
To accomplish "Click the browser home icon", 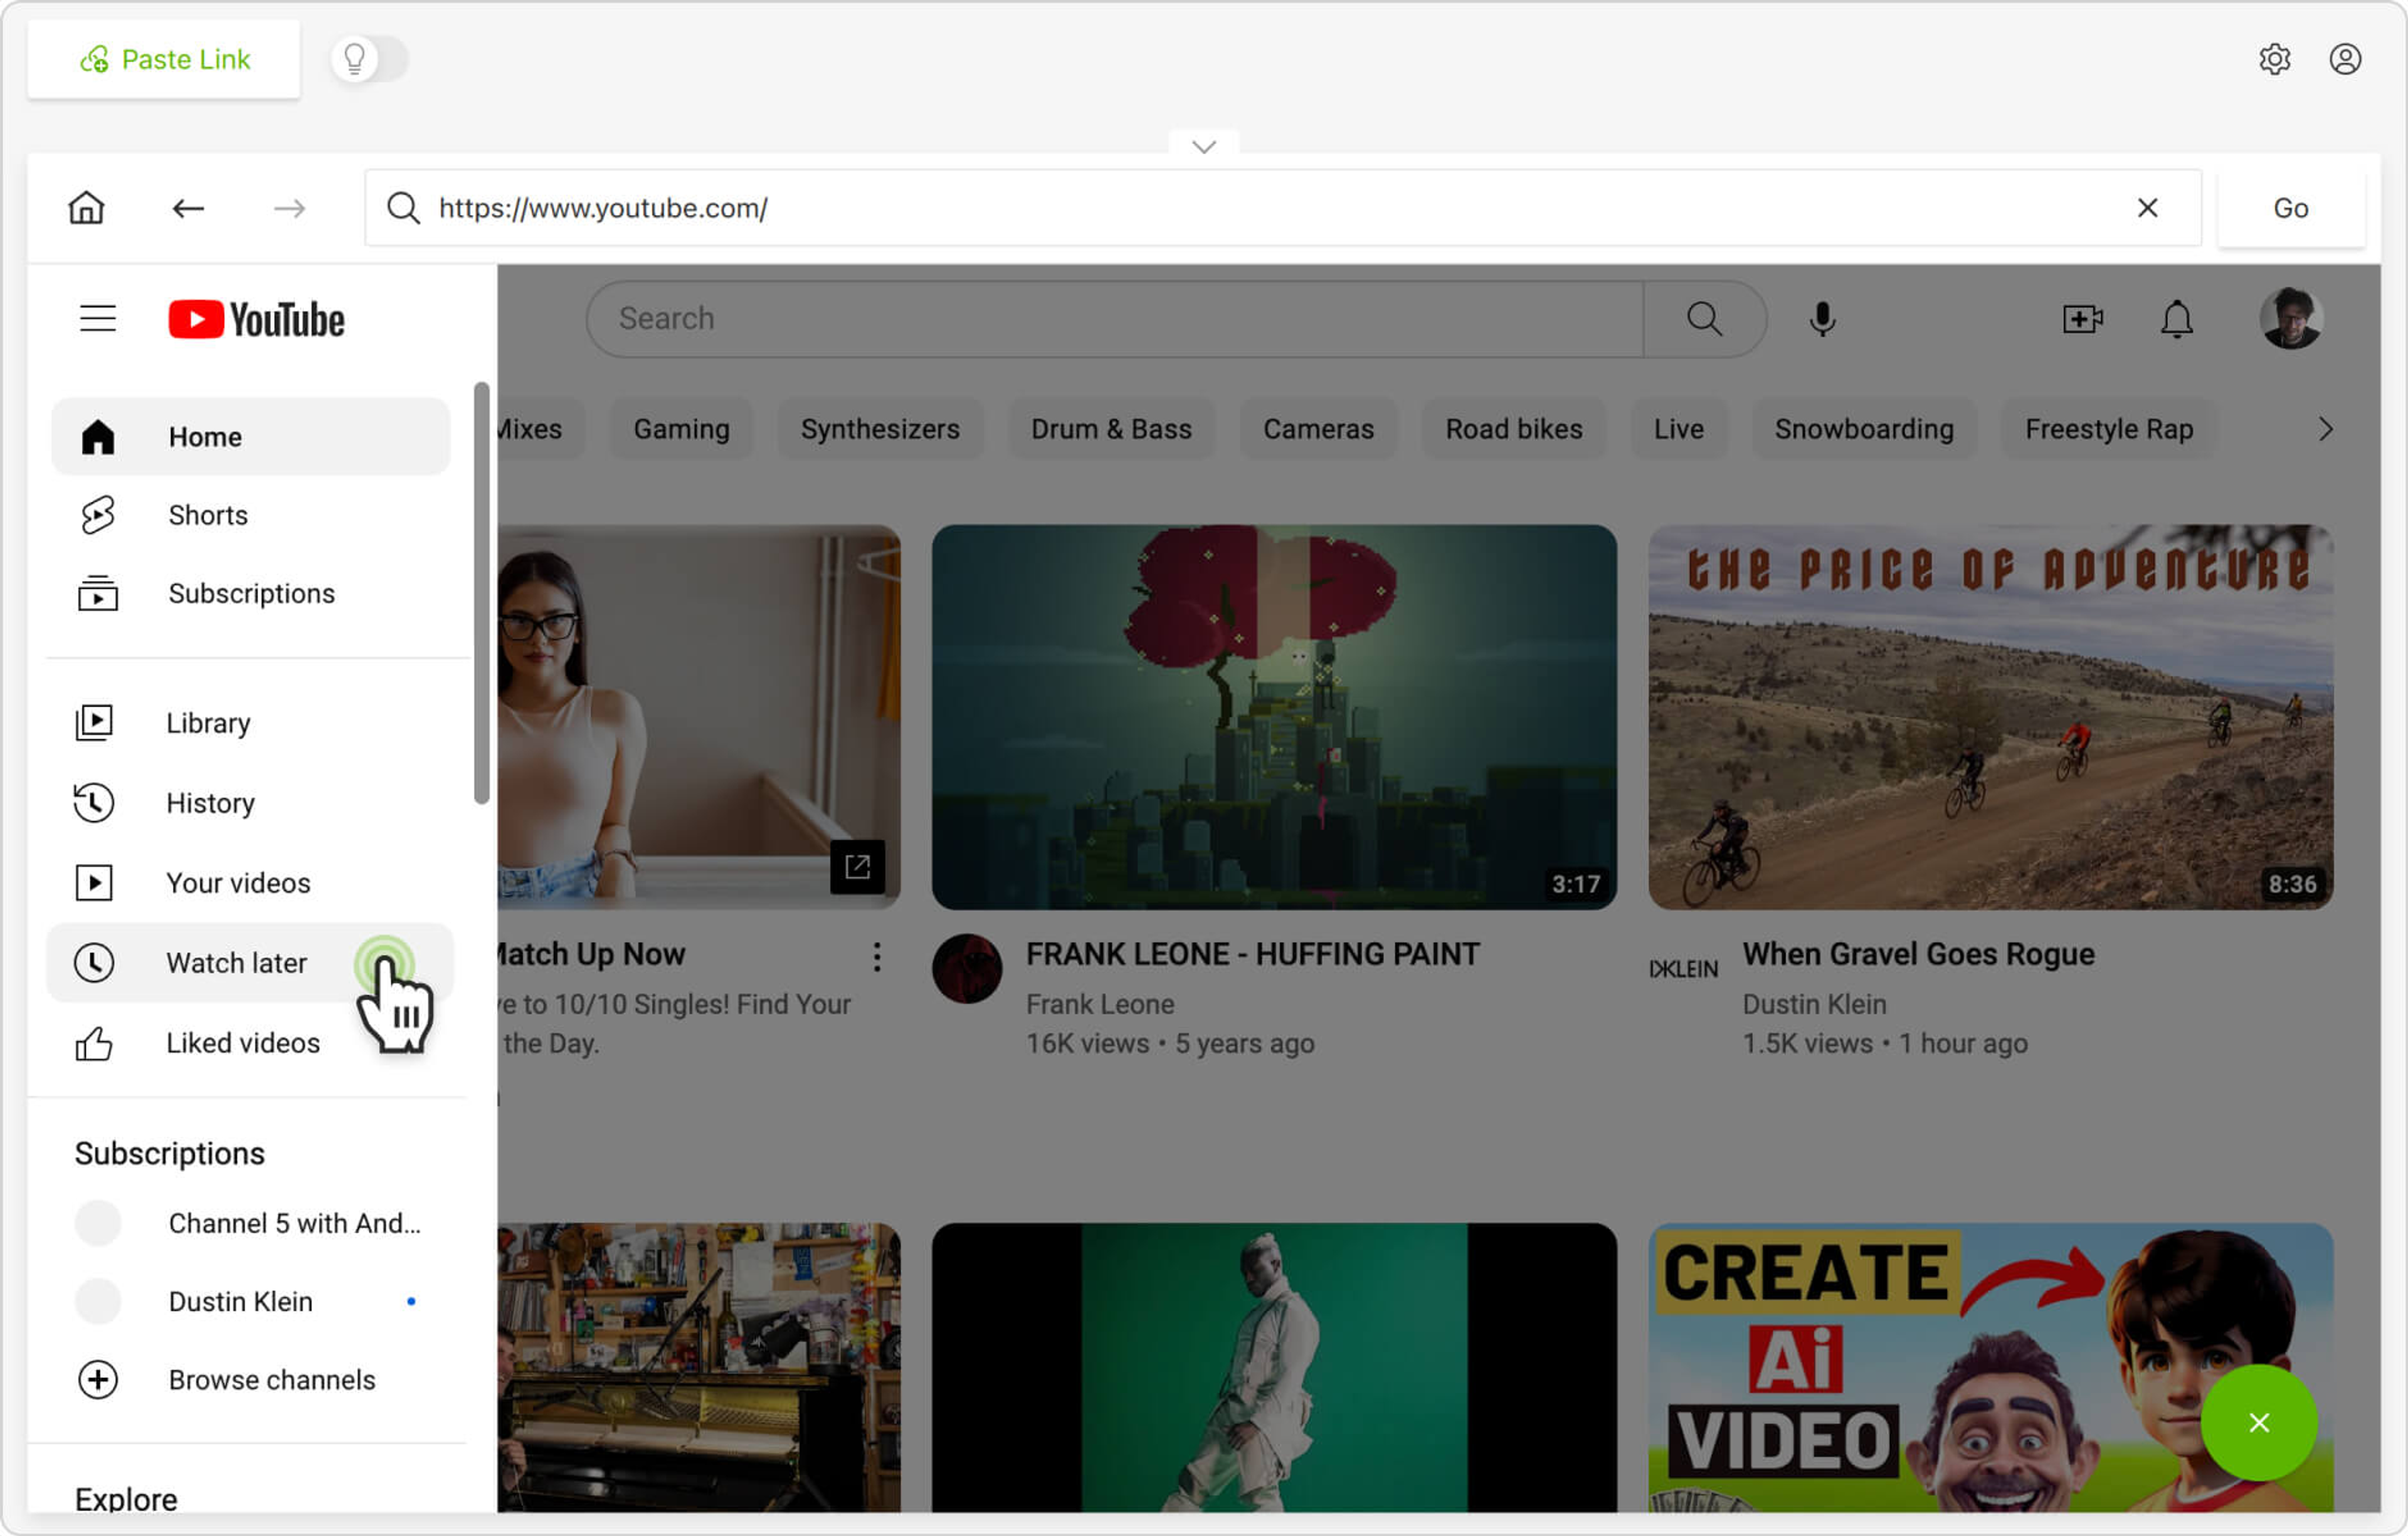I will tap(86, 208).
